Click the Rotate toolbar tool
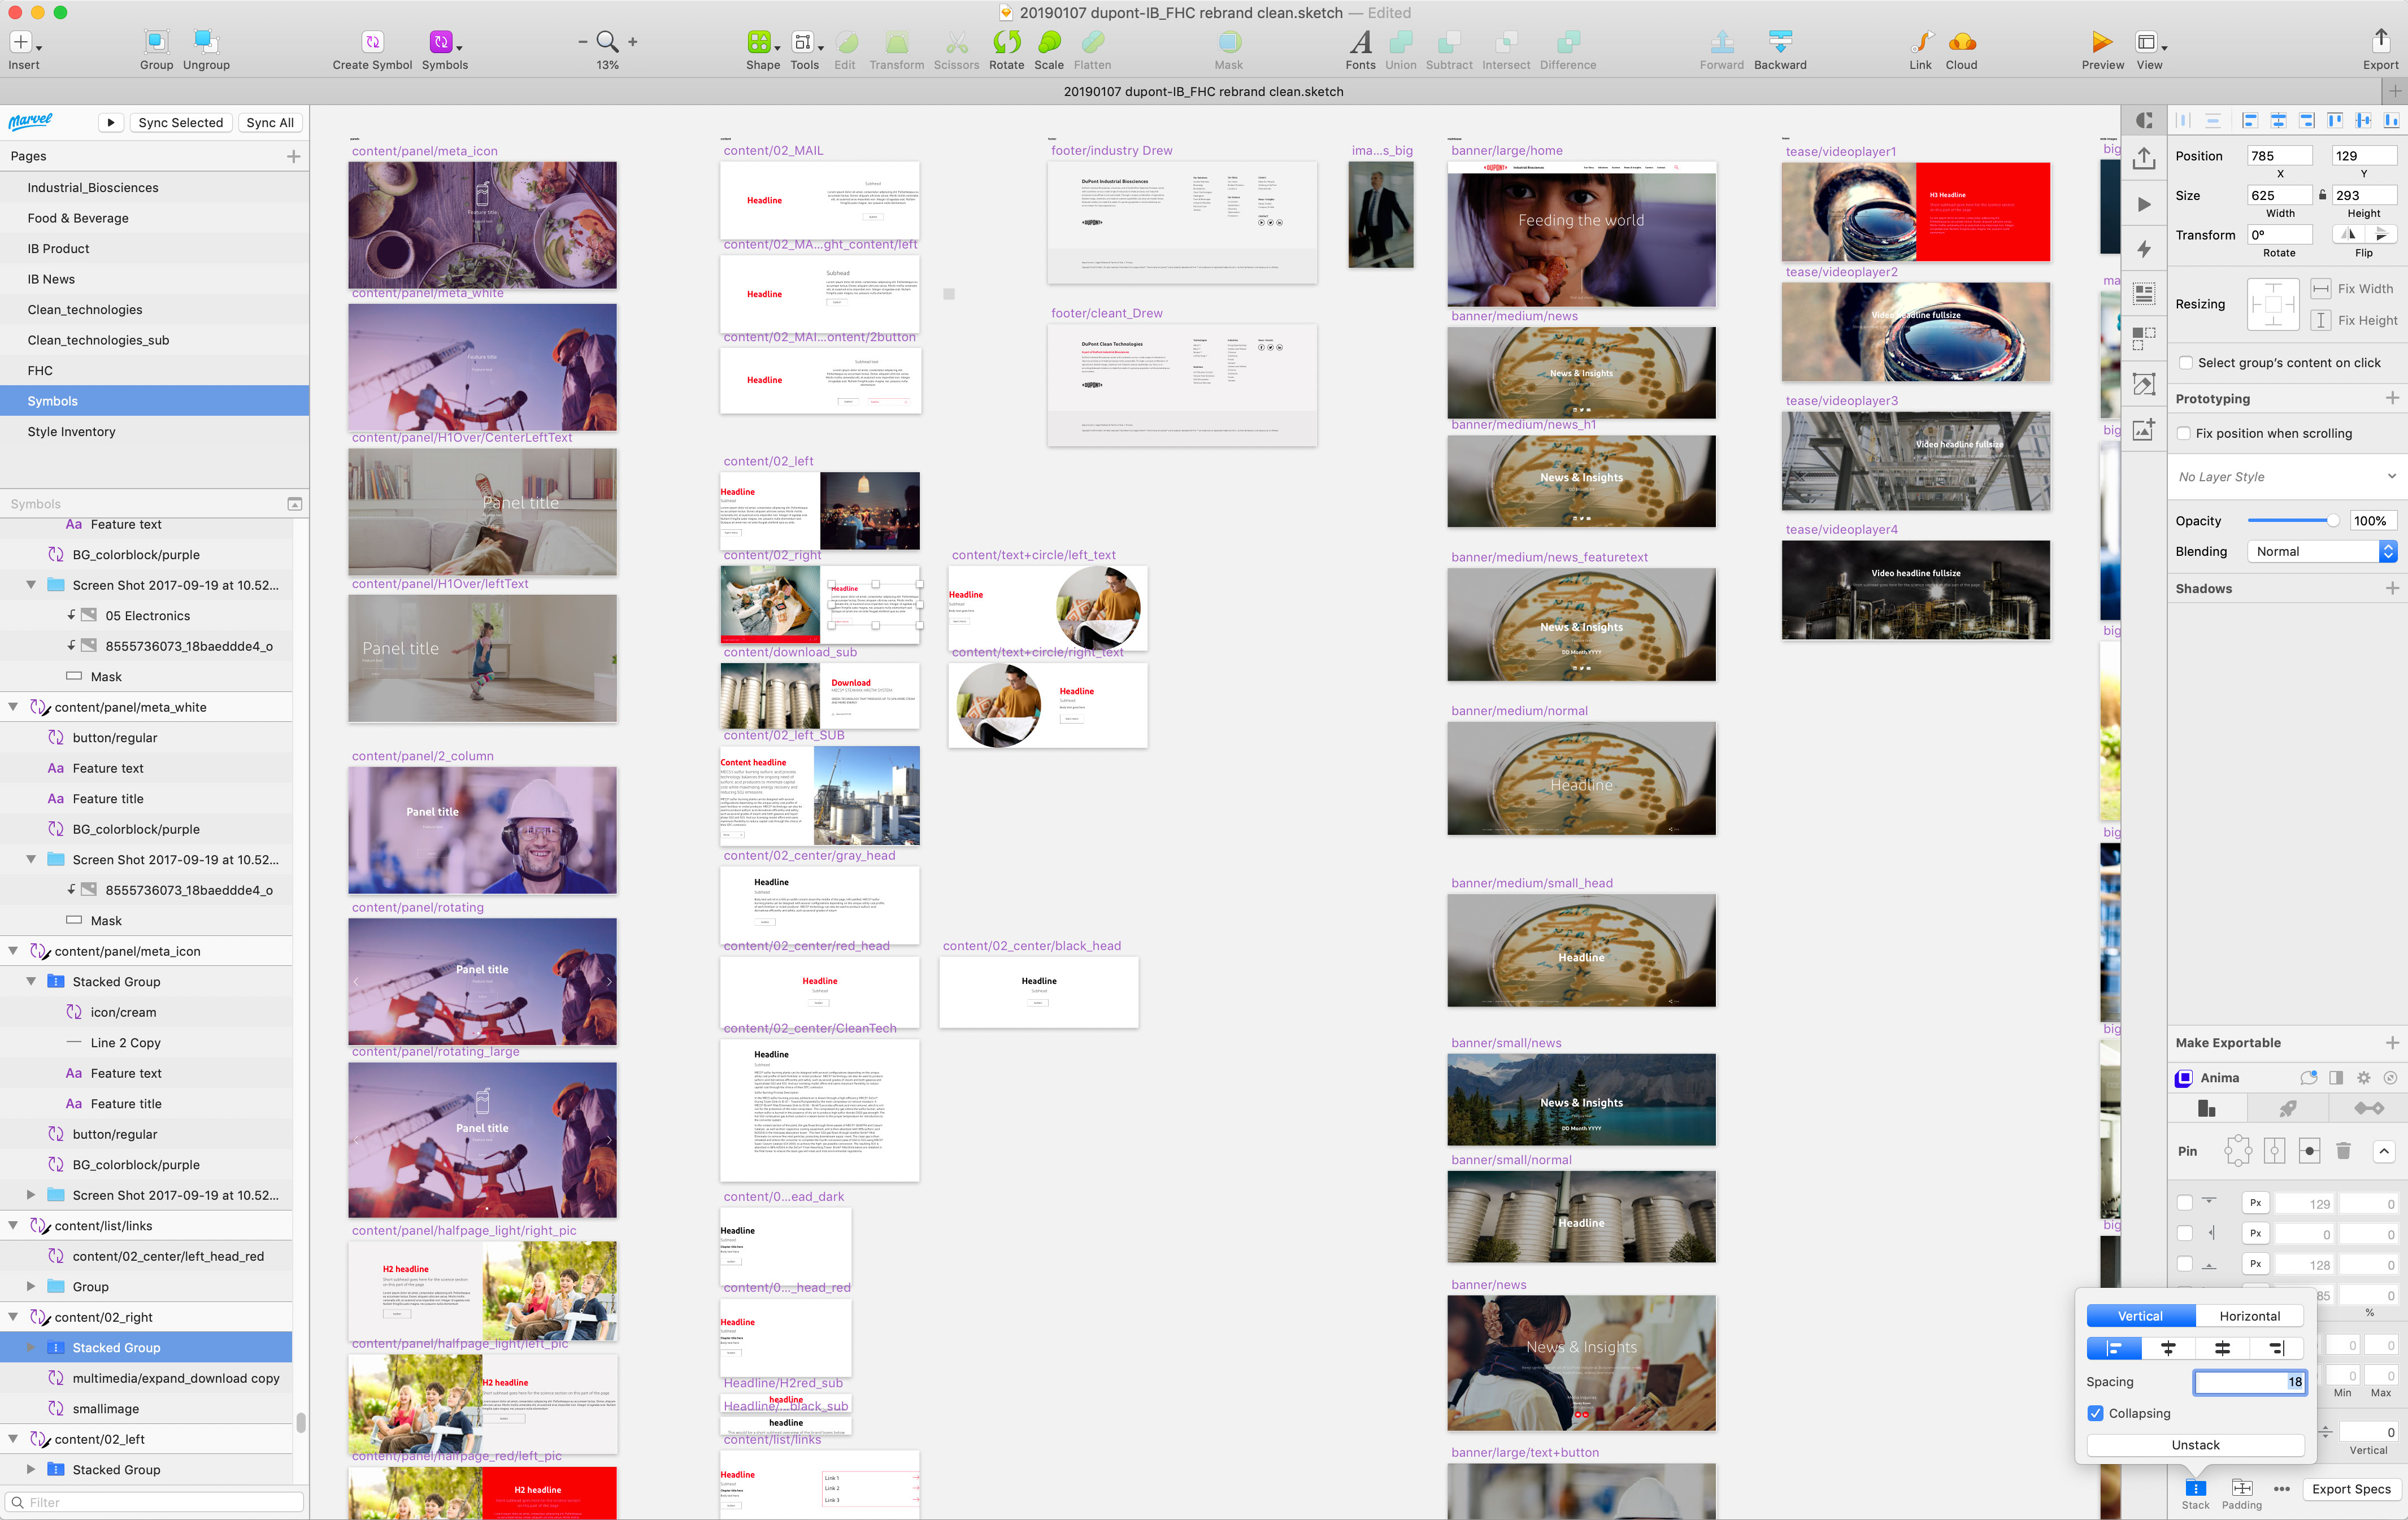This screenshot has height=1520, width=2408. [x=1006, y=42]
